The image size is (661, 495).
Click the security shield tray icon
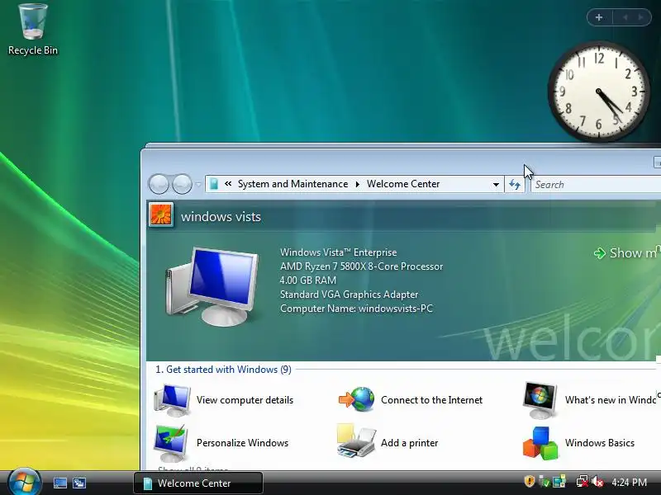(x=530, y=481)
